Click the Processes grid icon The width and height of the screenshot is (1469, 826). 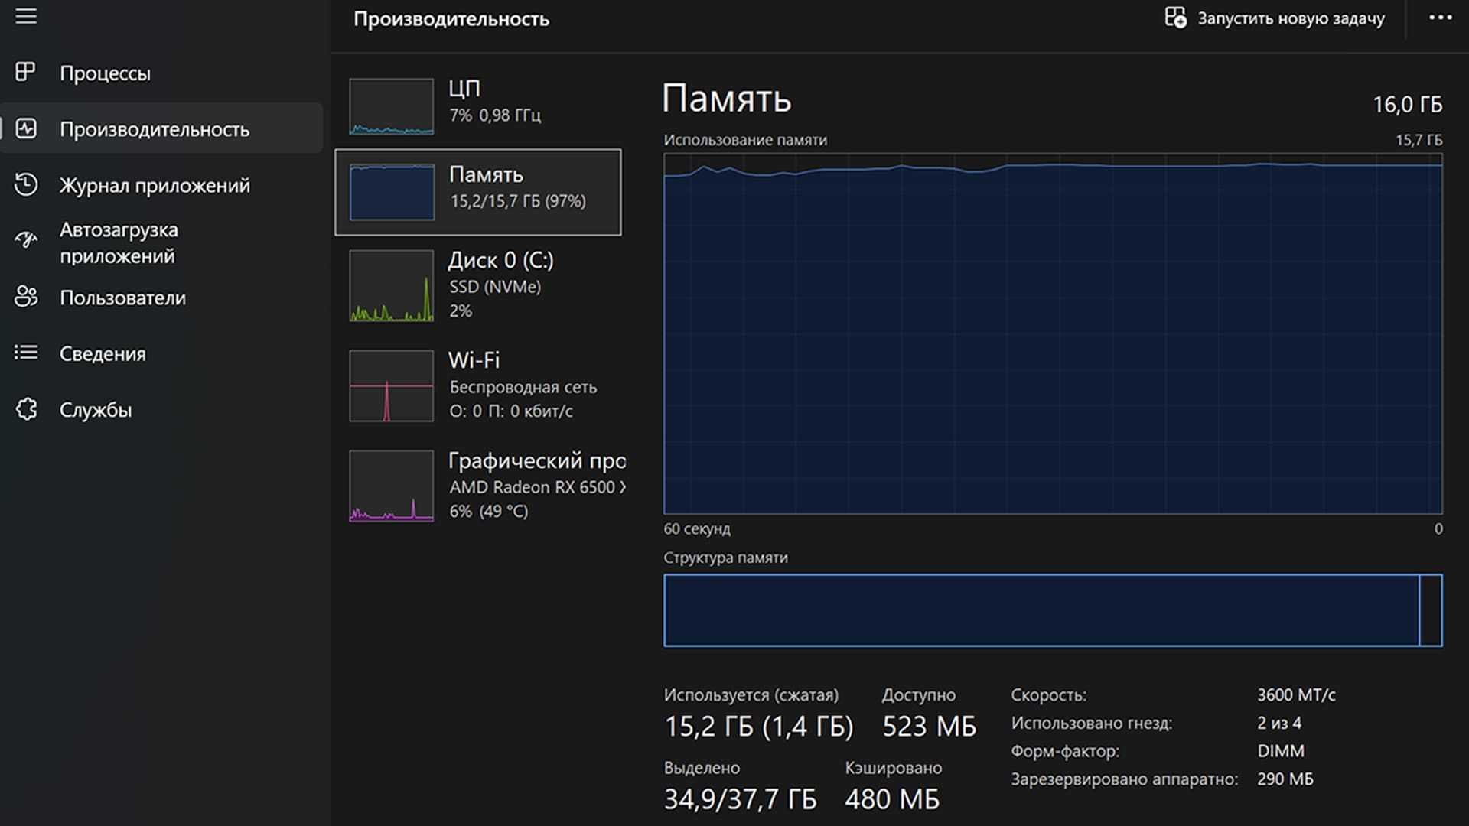[x=25, y=72]
